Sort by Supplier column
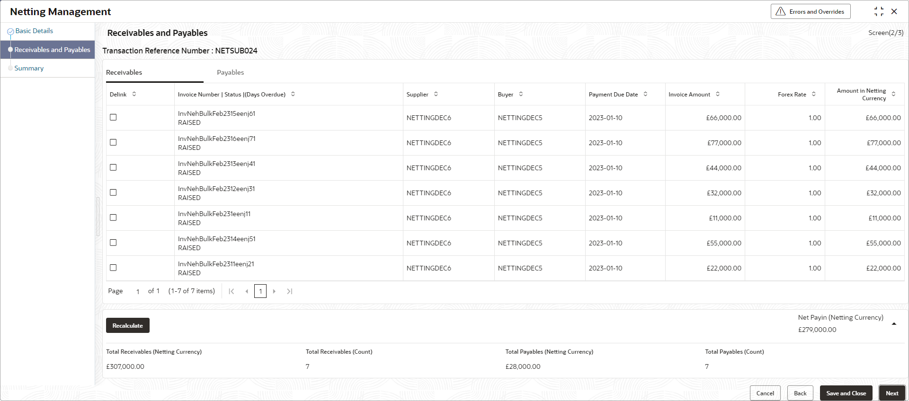Image resolution: width=909 pixels, height=401 pixels. (436, 94)
